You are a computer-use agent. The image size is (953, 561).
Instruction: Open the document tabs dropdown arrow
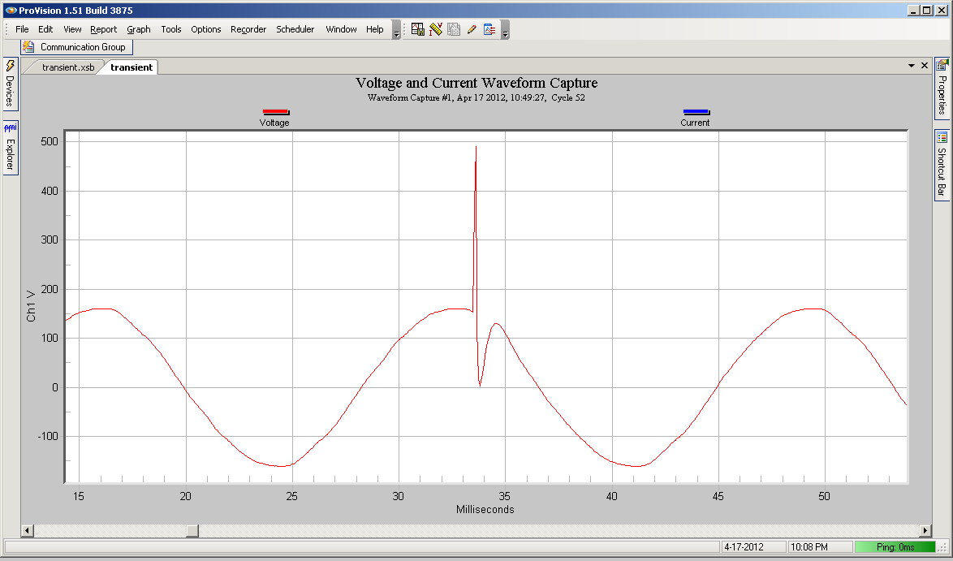tap(912, 65)
